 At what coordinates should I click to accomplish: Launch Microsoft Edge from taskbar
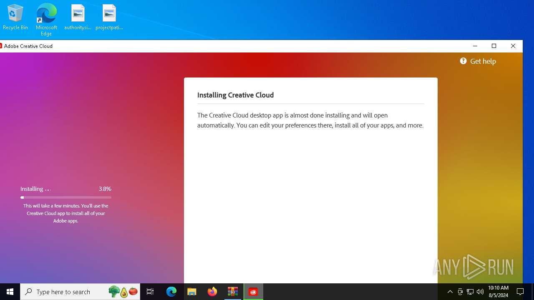pyautogui.click(x=171, y=292)
